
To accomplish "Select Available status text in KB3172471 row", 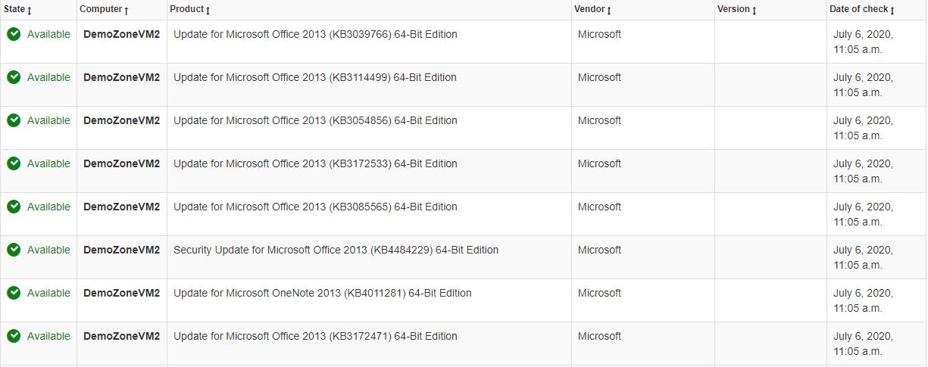I will coord(48,336).
